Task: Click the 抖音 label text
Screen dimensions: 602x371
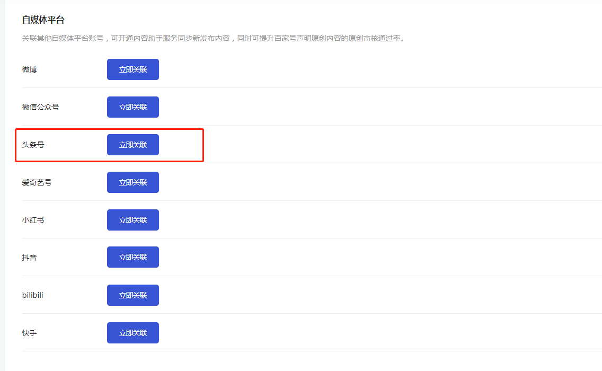Action: (30, 258)
